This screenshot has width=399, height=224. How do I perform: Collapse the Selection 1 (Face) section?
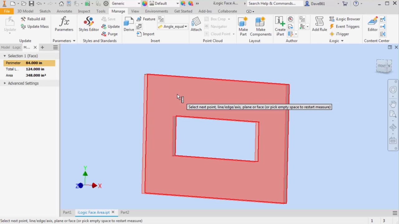tap(5, 56)
